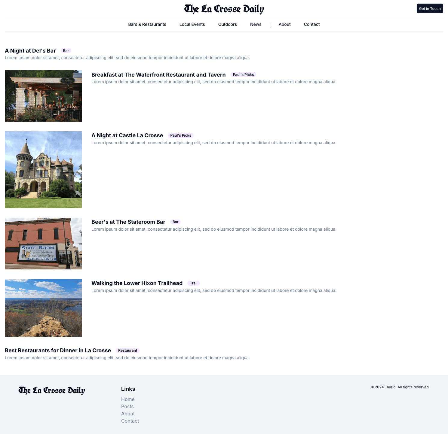The image size is (448, 434).
Task: Click The La Crosse Daily header logo
Action: coord(224,9)
